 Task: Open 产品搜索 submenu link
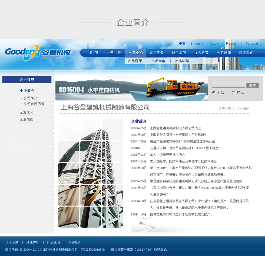tap(158, 61)
